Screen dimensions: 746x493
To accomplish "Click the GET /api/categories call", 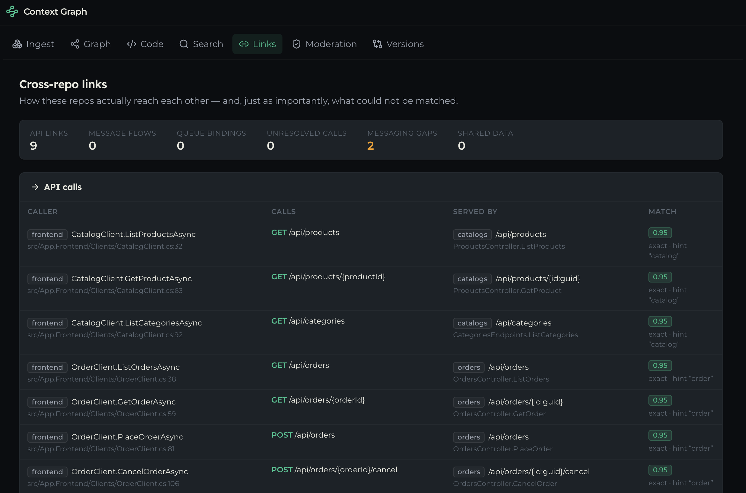I will tap(308, 321).
